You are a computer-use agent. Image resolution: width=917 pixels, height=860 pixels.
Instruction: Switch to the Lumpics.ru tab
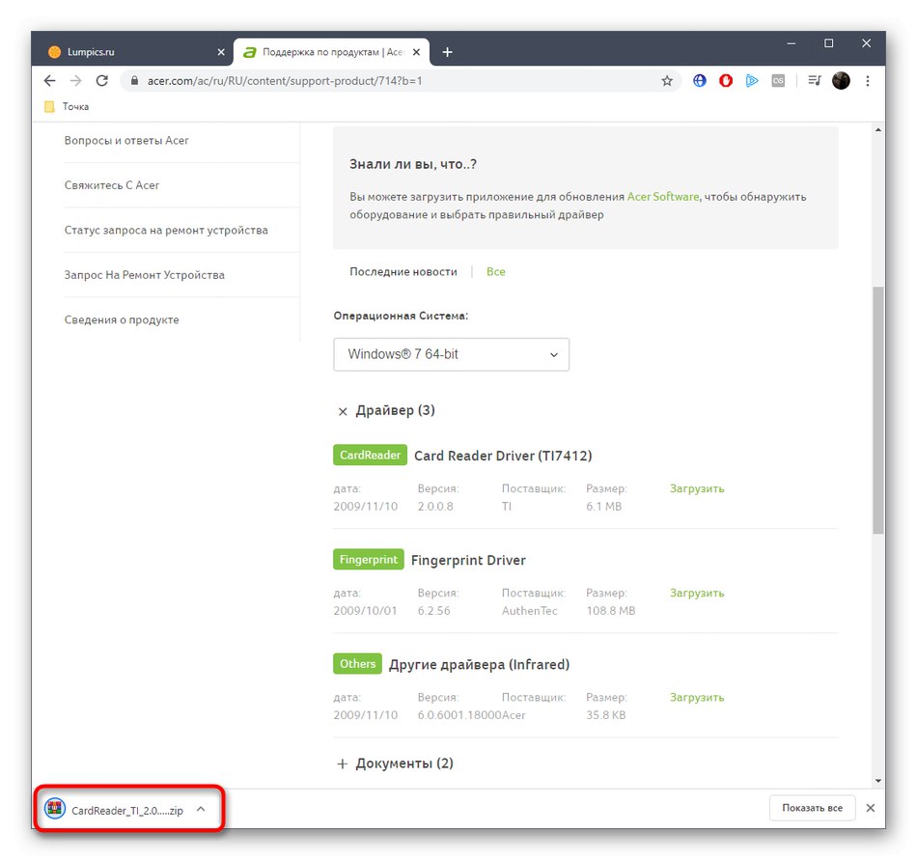[133, 52]
